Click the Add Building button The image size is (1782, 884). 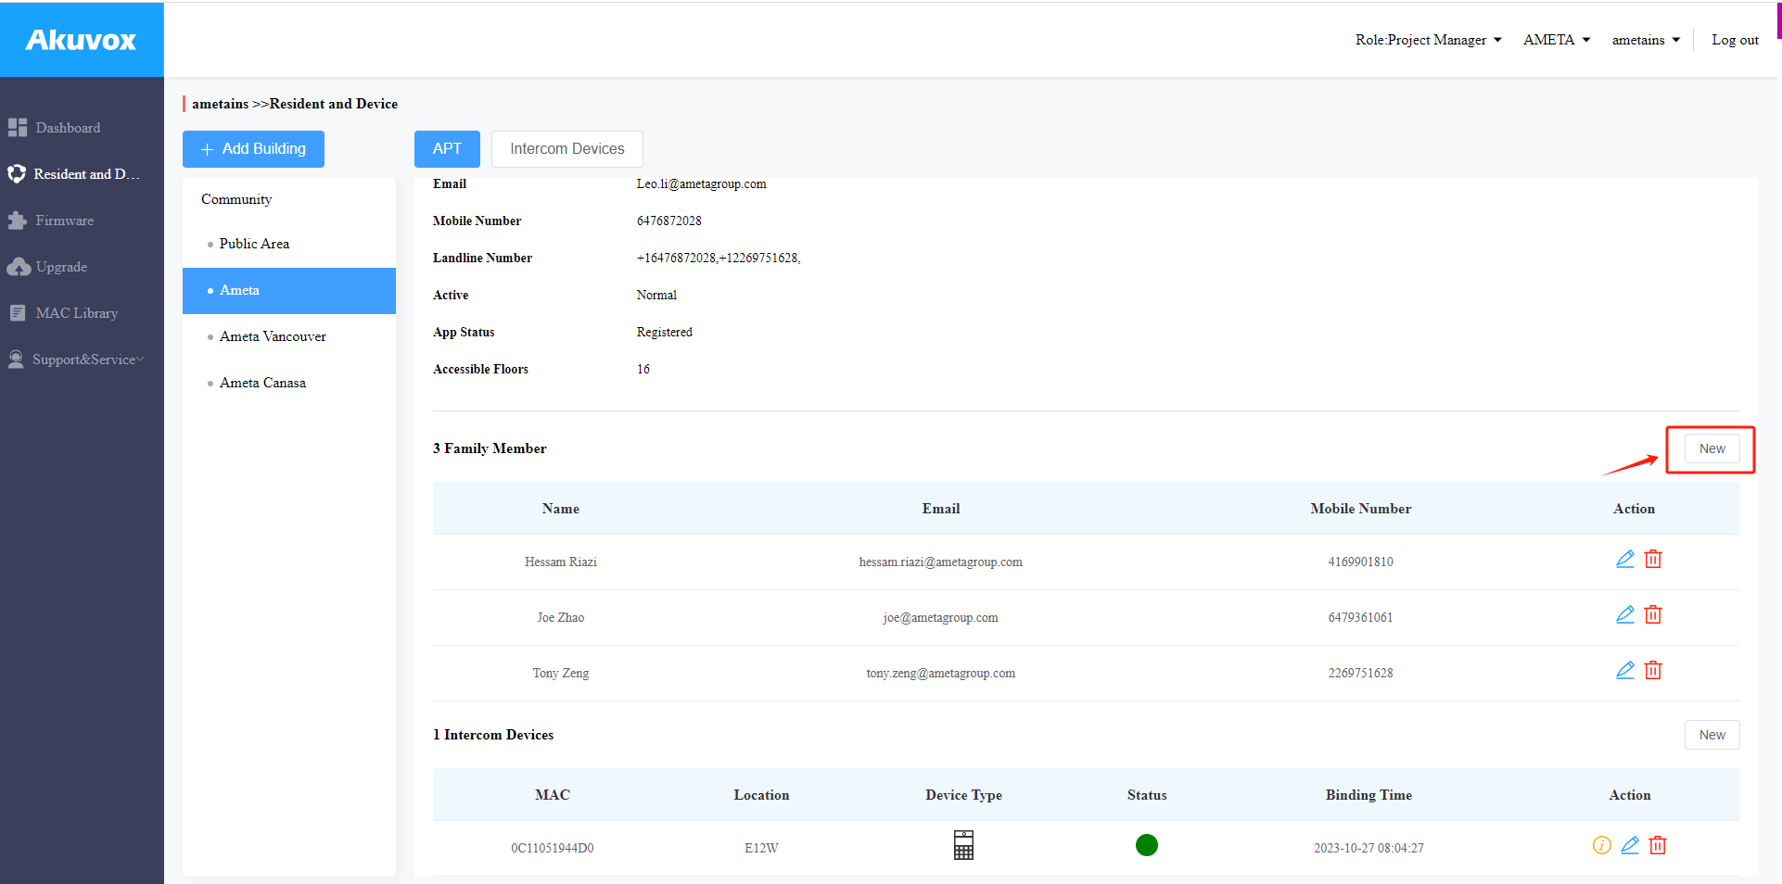coord(253,149)
